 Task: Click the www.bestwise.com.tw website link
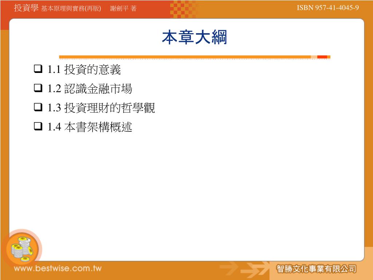58,268
